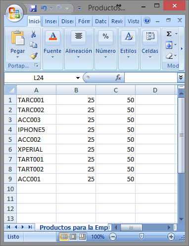Expand the formula bar with chevrons
This screenshot has width=189, height=246.
pyautogui.click(x=181, y=78)
